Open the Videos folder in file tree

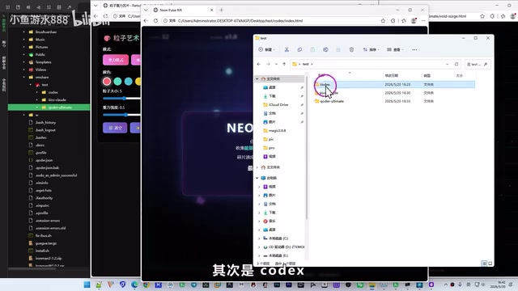pos(40,70)
